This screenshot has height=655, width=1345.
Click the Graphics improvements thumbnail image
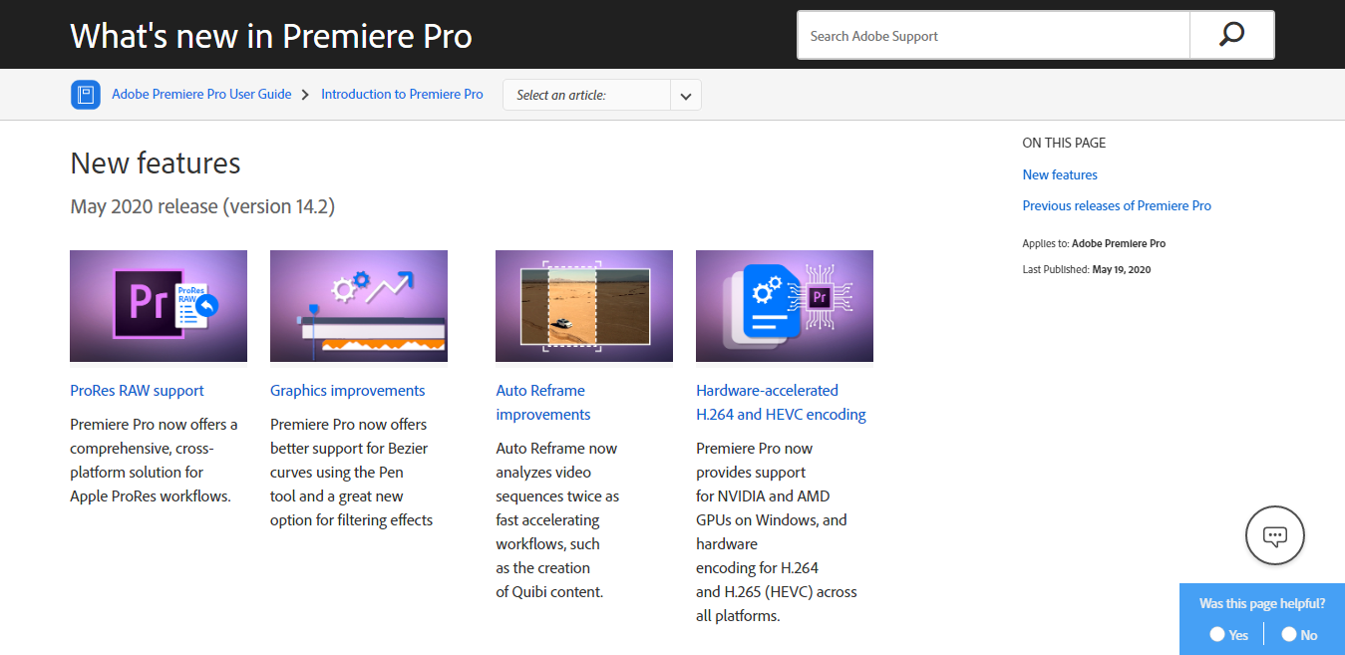(359, 306)
